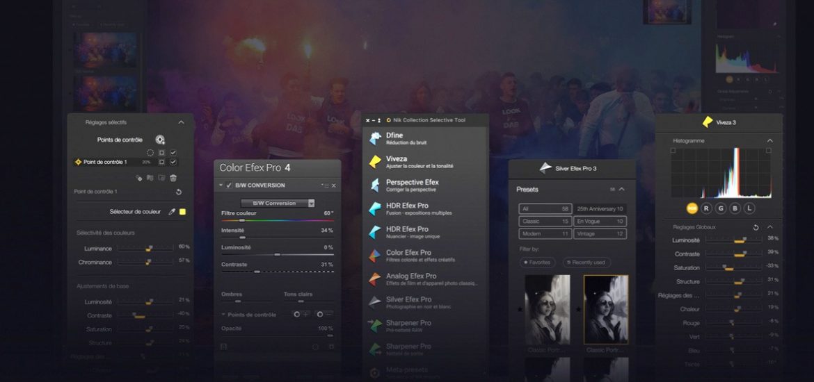Pick a color with the eyedropper
Image resolution: width=814 pixels, height=382 pixels.
pyautogui.click(x=172, y=212)
